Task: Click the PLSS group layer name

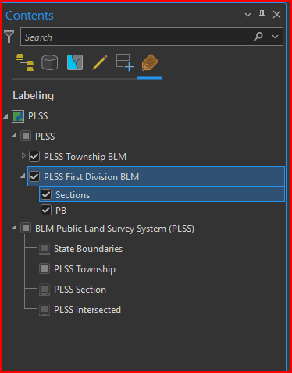Action: tap(45, 137)
